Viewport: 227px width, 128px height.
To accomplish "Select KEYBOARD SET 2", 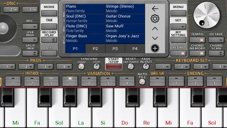I will (x=182, y=66).
